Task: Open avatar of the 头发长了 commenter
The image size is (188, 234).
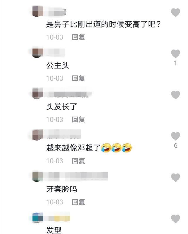Action: click(38, 93)
